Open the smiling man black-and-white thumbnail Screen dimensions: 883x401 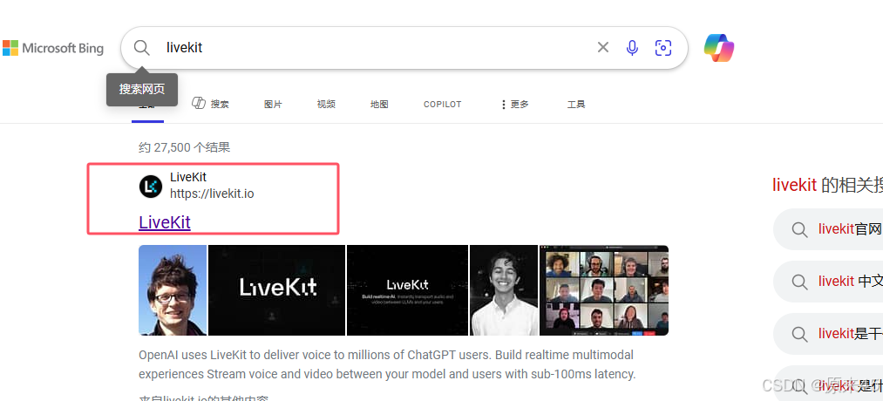point(504,290)
